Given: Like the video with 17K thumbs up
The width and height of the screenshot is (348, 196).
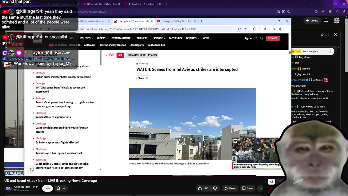Looking at the screenshot, I should tap(203, 188).
